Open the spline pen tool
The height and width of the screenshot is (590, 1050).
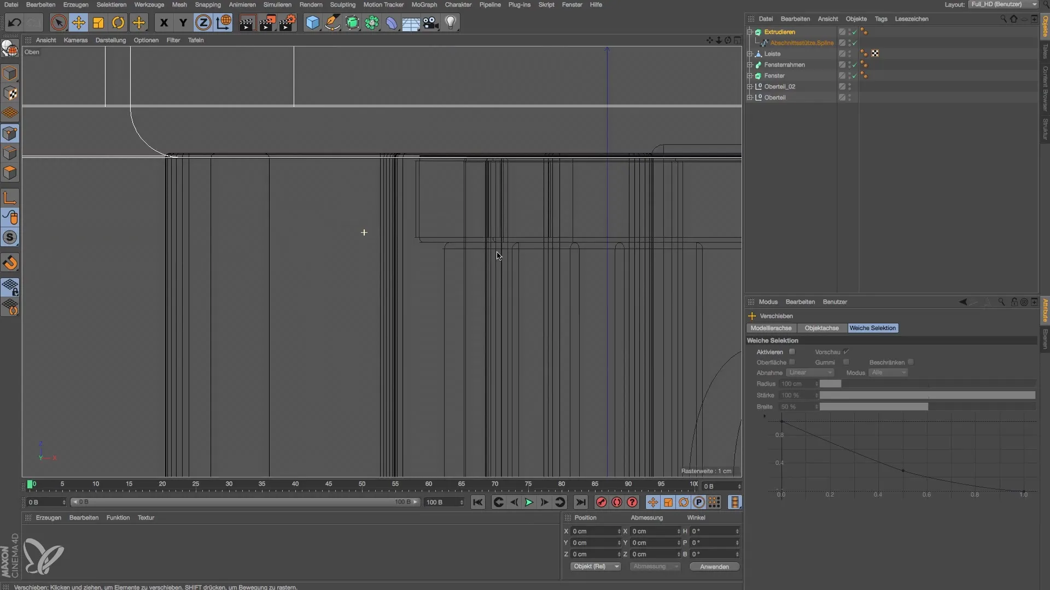[x=332, y=23]
